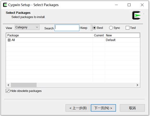This screenshot has width=150, height=116.
Task: Go back with 上一步(B) button
Action: [x=78, y=108]
